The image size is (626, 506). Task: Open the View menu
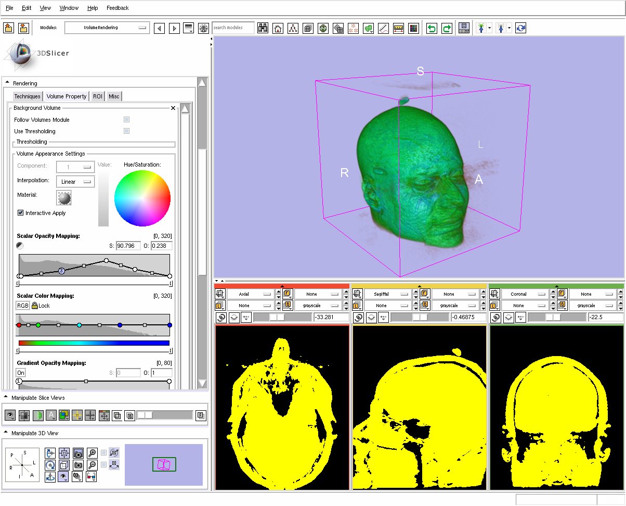click(x=45, y=8)
